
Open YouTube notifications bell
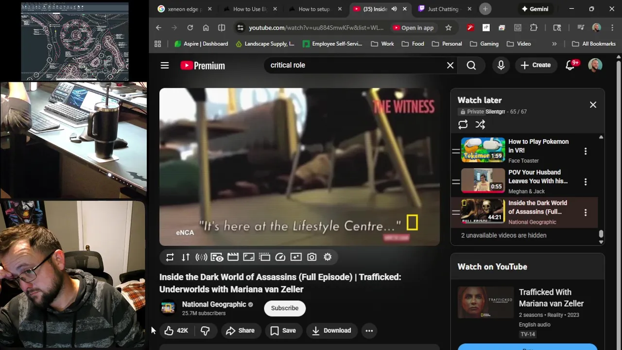tap(570, 65)
